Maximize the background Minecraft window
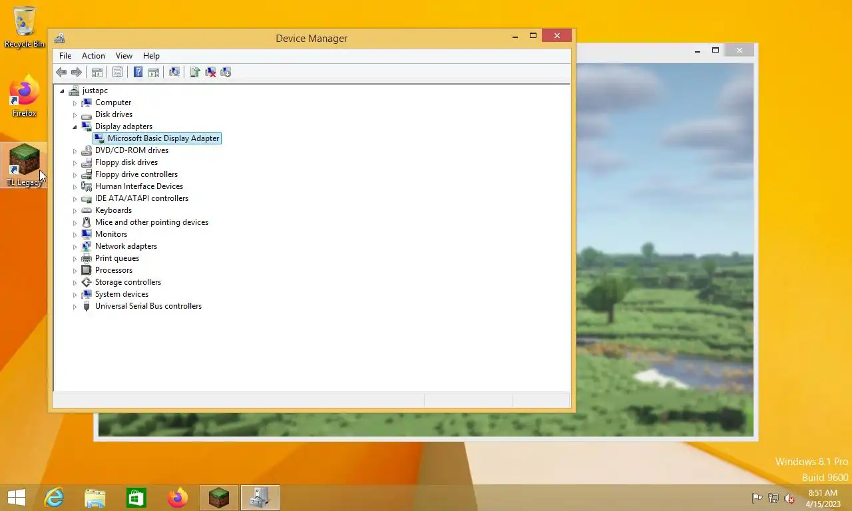 [716, 50]
